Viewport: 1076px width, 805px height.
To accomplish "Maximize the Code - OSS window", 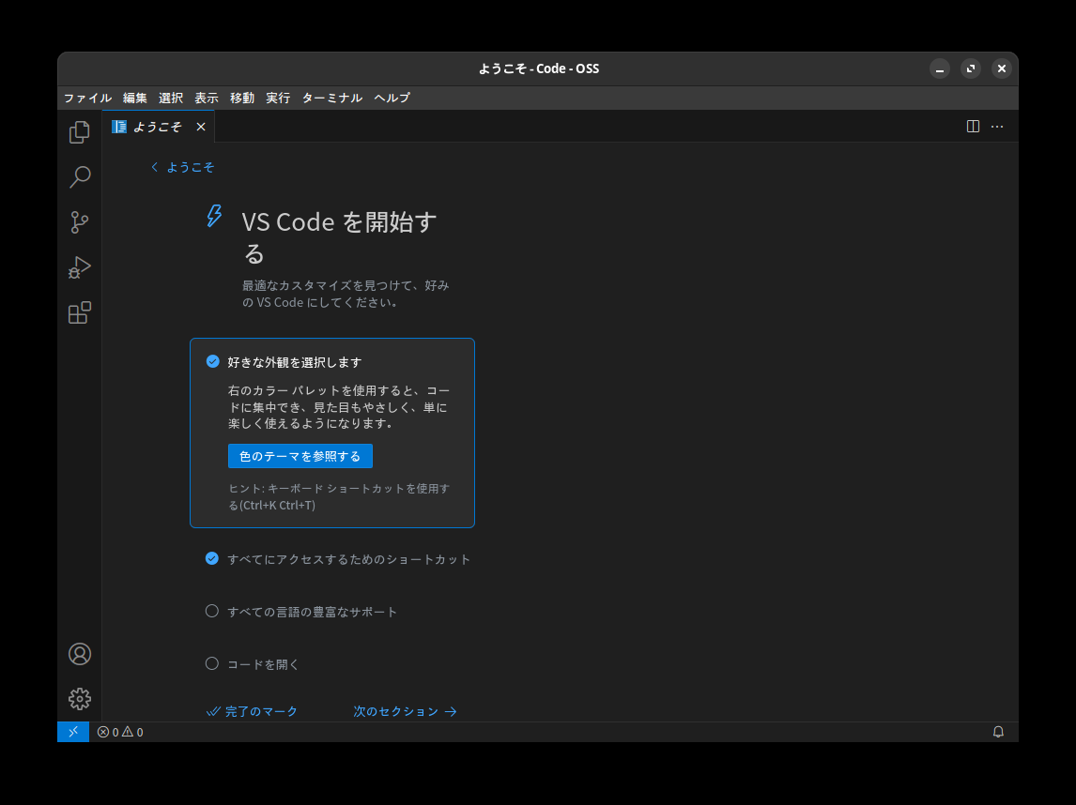I will click(971, 68).
